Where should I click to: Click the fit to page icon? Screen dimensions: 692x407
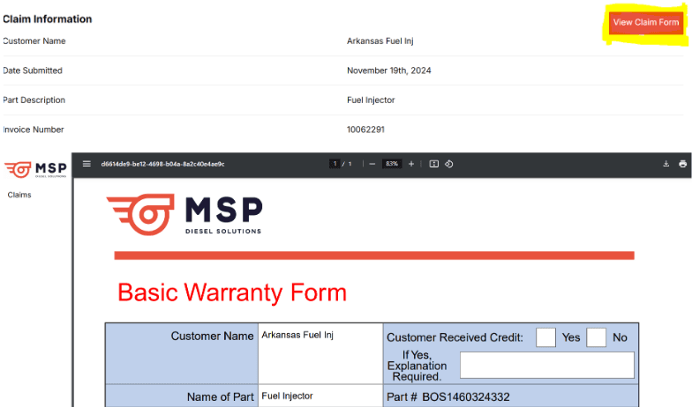point(433,164)
